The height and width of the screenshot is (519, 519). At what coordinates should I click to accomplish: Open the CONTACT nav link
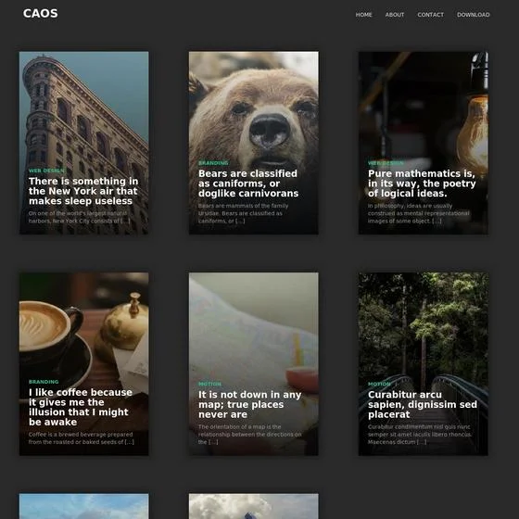(x=430, y=15)
